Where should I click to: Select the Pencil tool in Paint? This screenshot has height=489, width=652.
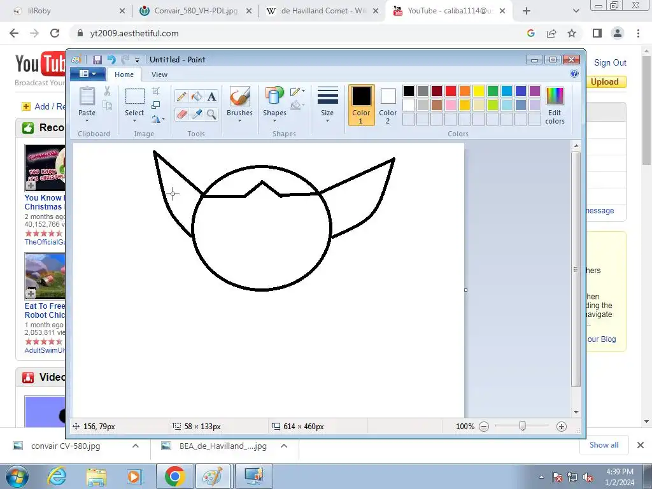pyautogui.click(x=181, y=97)
